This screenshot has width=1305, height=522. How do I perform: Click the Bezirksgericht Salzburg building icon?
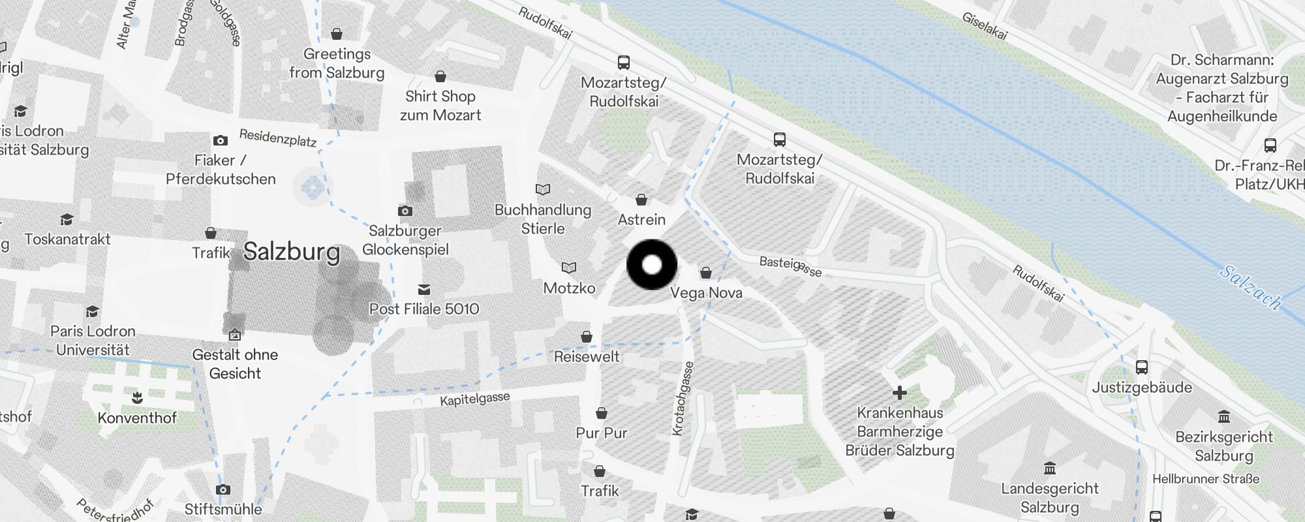[1224, 417]
